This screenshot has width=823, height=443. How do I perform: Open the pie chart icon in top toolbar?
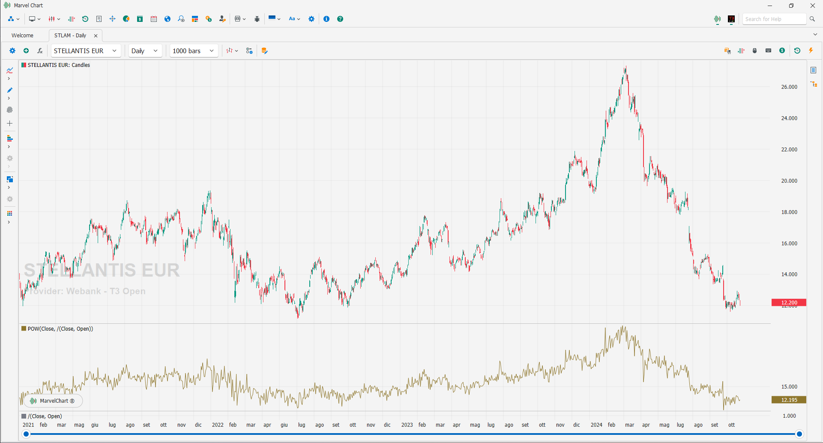coord(126,19)
